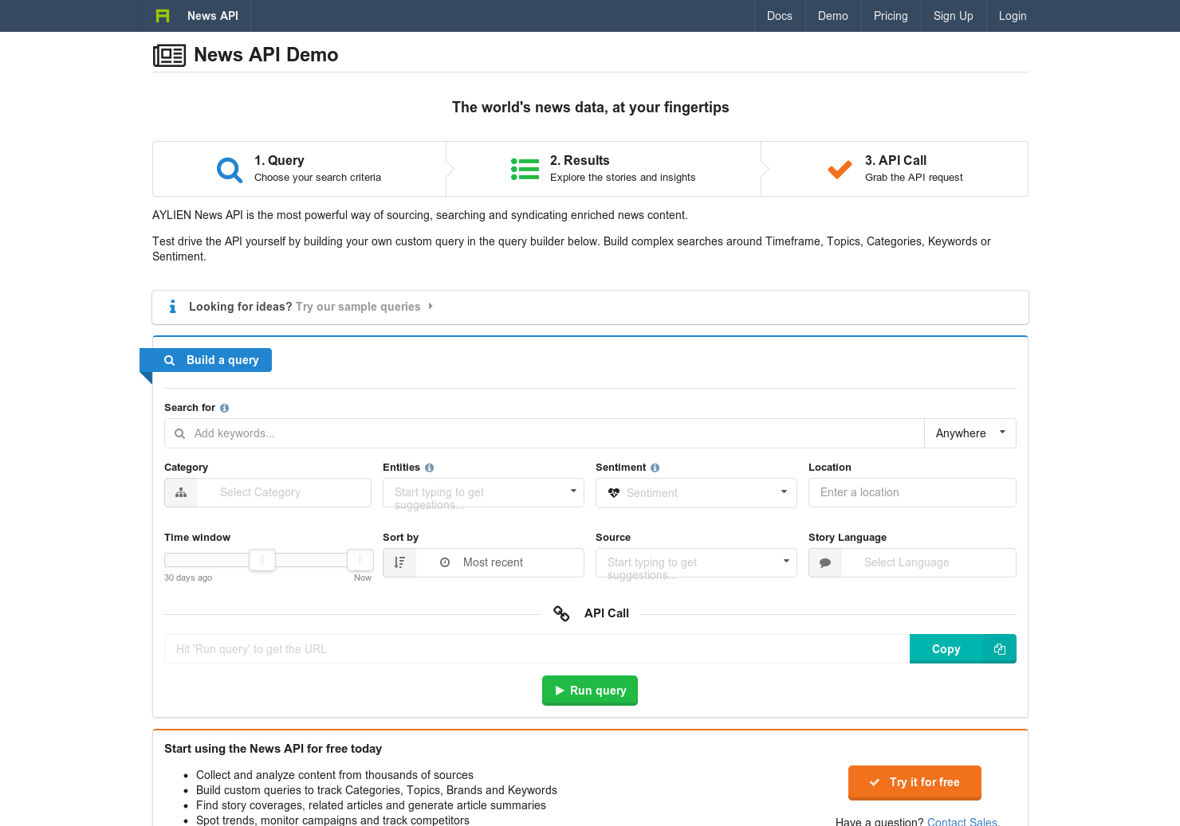Image resolution: width=1180 pixels, height=826 pixels.
Task: Click in the Enter a location field
Action: (912, 492)
